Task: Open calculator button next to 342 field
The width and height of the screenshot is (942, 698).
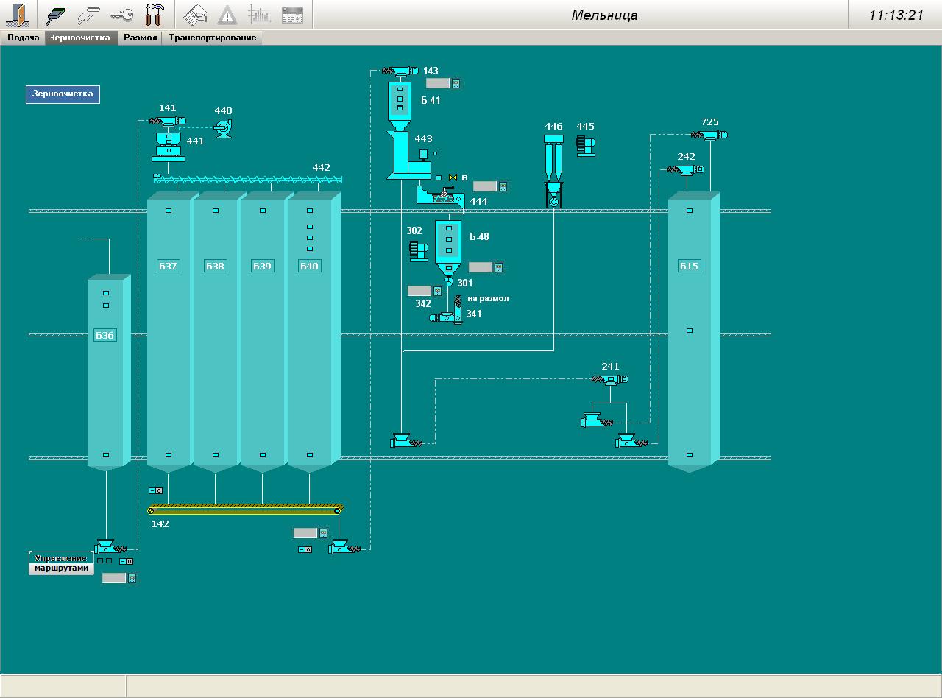Action: tap(438, 291)
